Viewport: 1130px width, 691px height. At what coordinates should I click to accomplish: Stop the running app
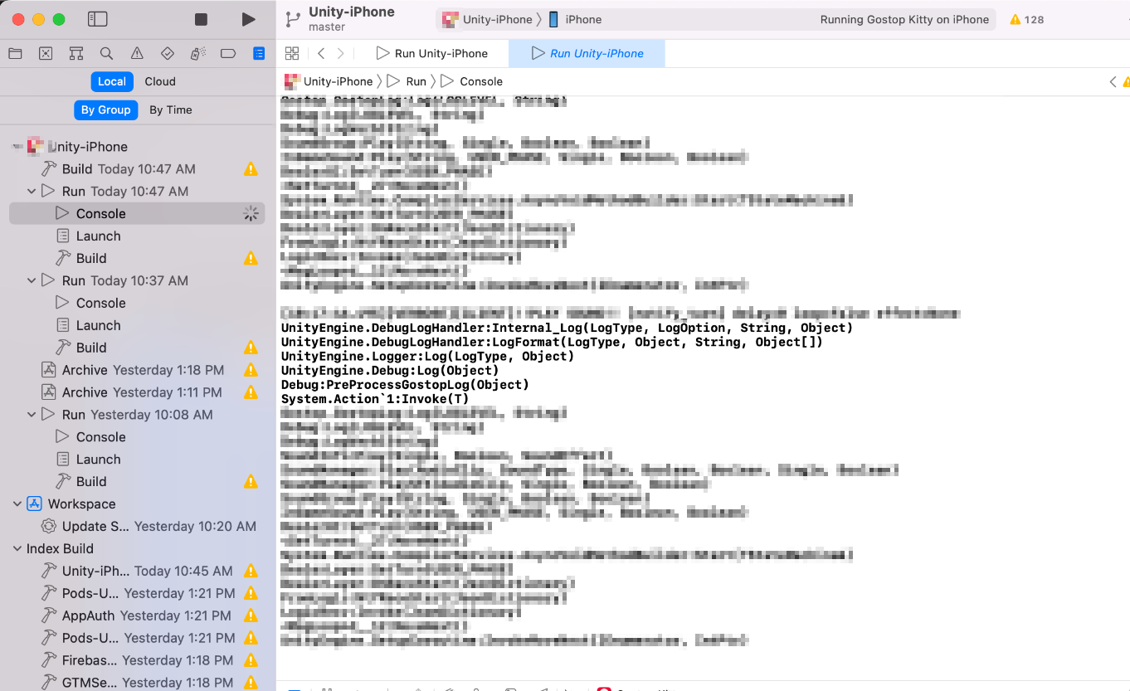tap(201, 19)
